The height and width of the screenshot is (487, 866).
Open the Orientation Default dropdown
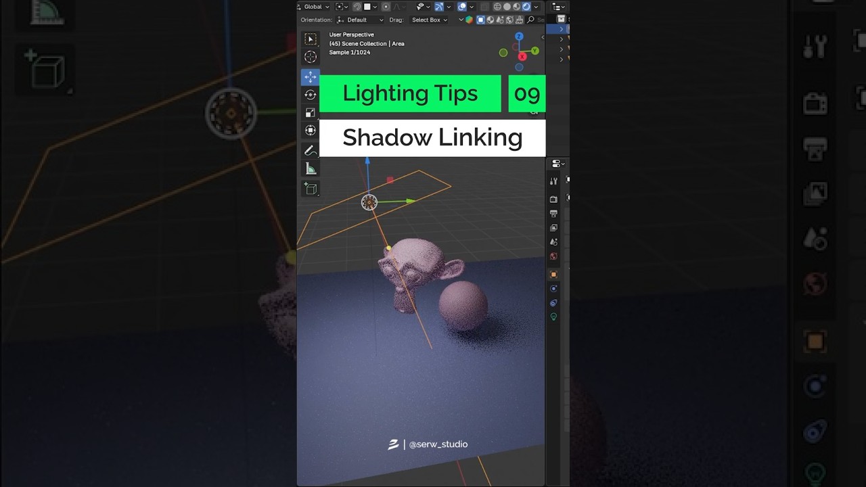pos(361,20)
